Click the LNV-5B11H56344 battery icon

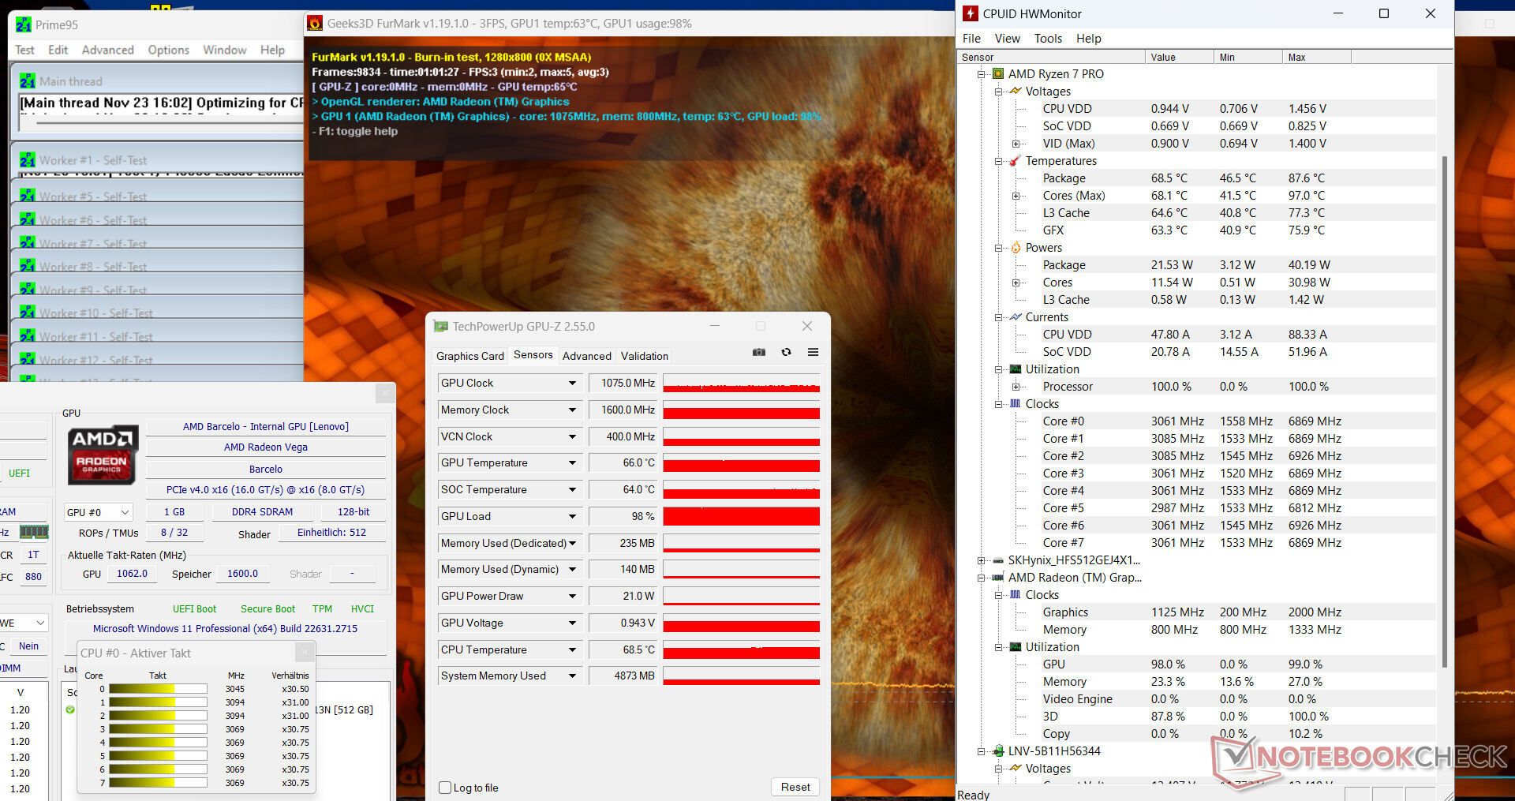pyautogui.click(x=998, y=751)
